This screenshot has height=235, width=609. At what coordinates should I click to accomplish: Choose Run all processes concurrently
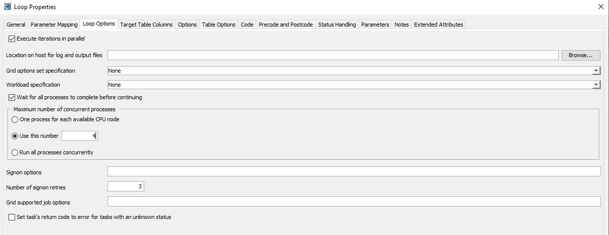click(15, 152)
